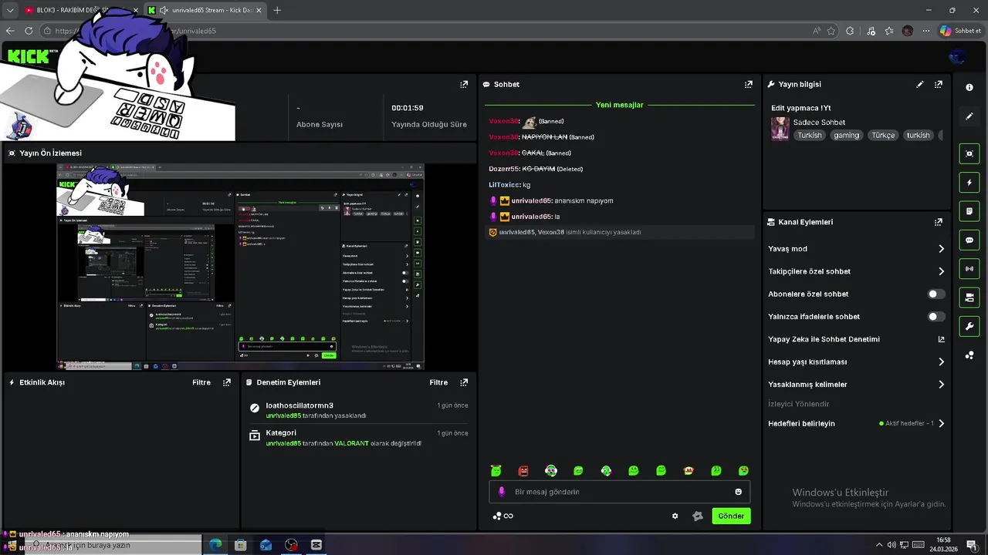Viewport: 988px width, 555px height.
Task: Click Sadece Sohbet category thumbnail
Action: [x=780, y=128]
